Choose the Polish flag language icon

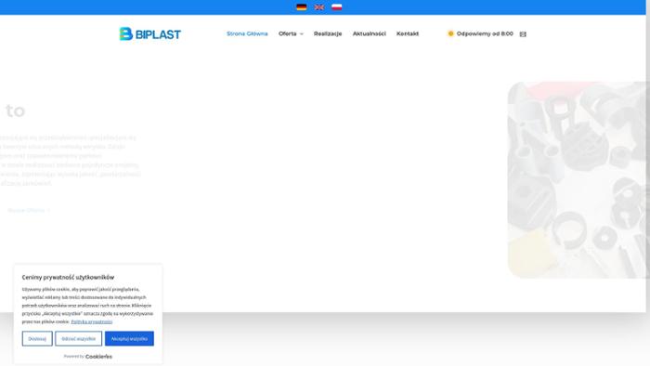(336, 7)
